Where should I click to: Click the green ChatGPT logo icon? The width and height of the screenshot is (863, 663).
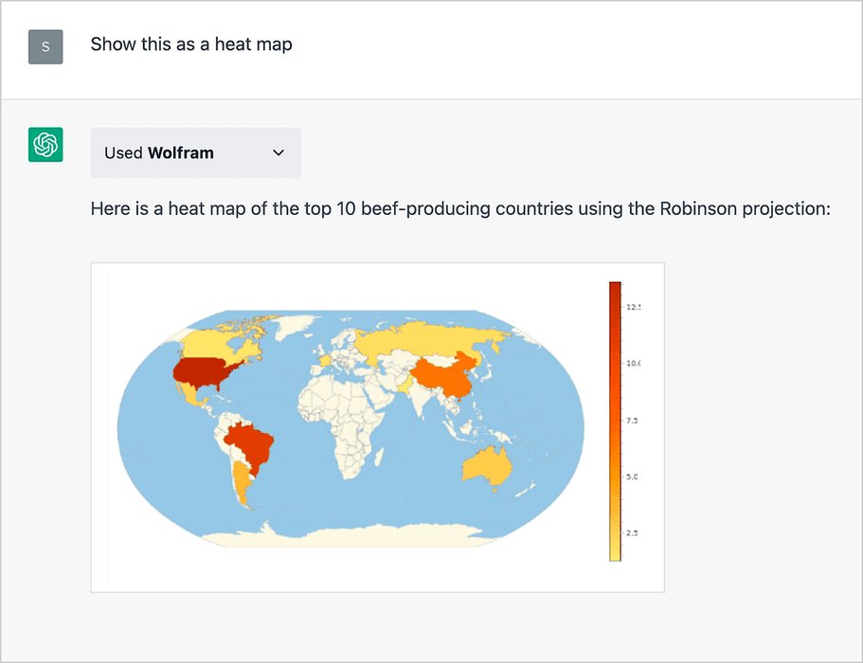coord(45,144)
